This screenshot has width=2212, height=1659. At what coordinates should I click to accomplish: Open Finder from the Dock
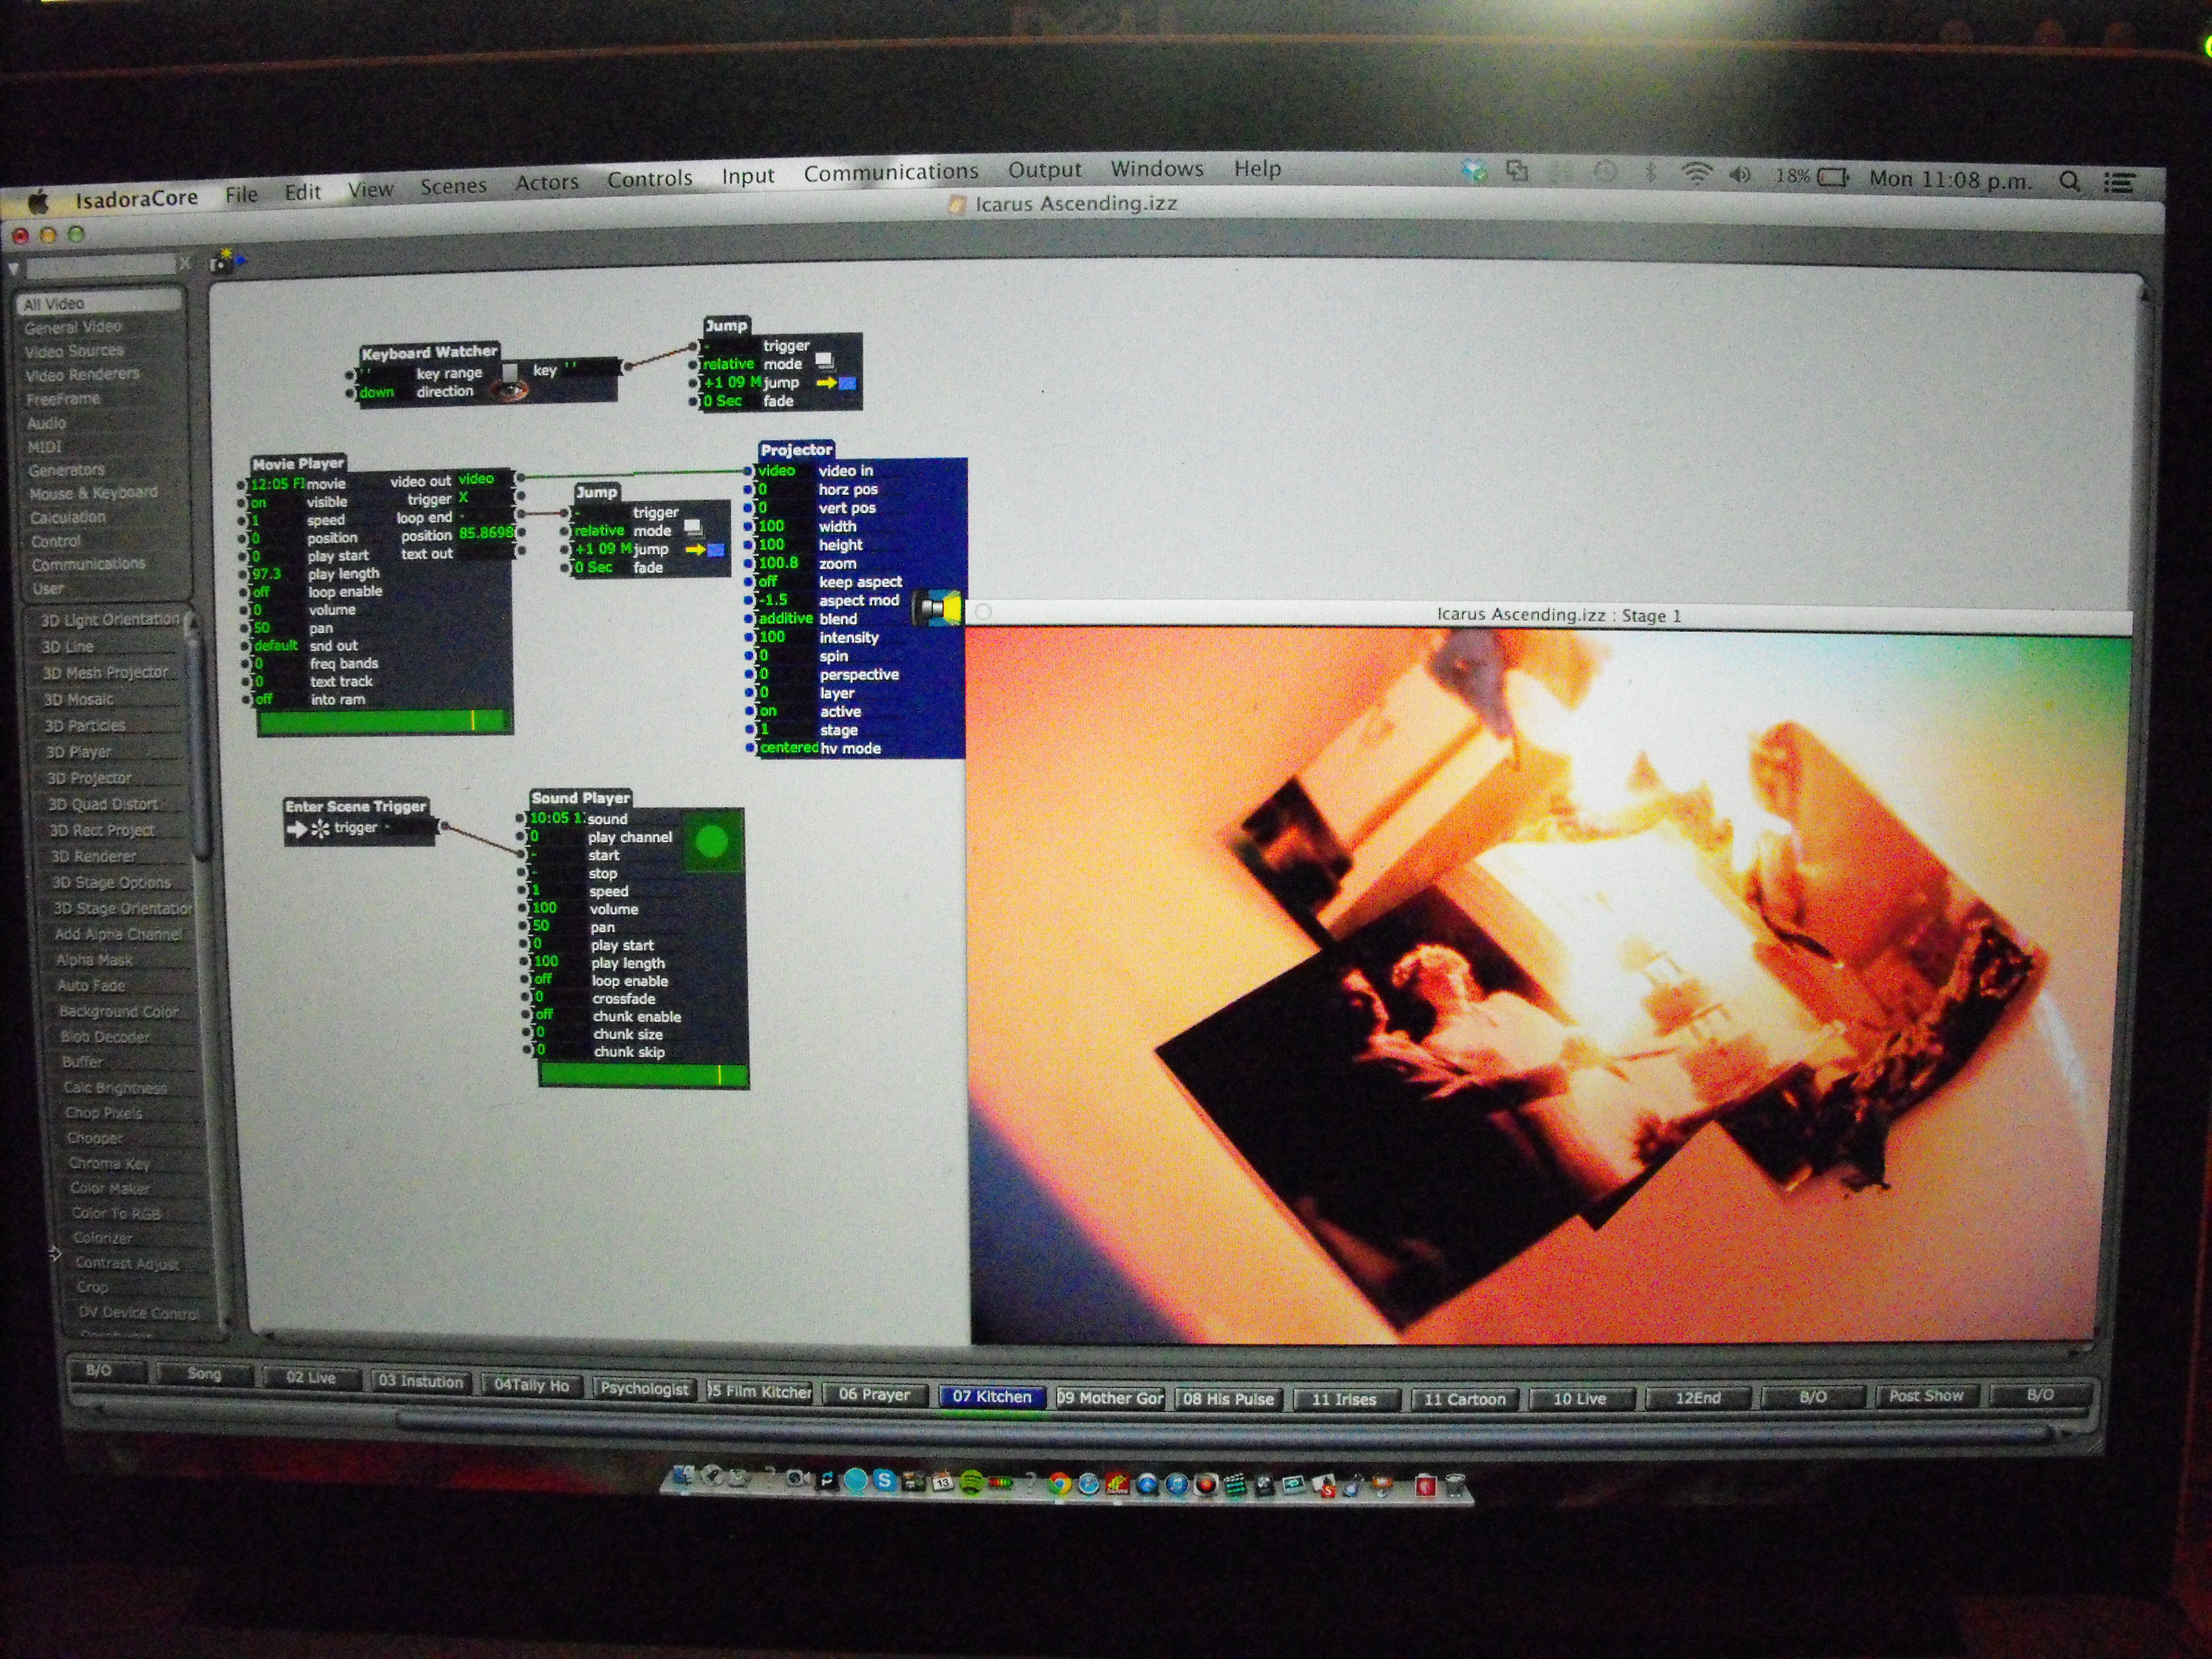(x=684, y=1476)
